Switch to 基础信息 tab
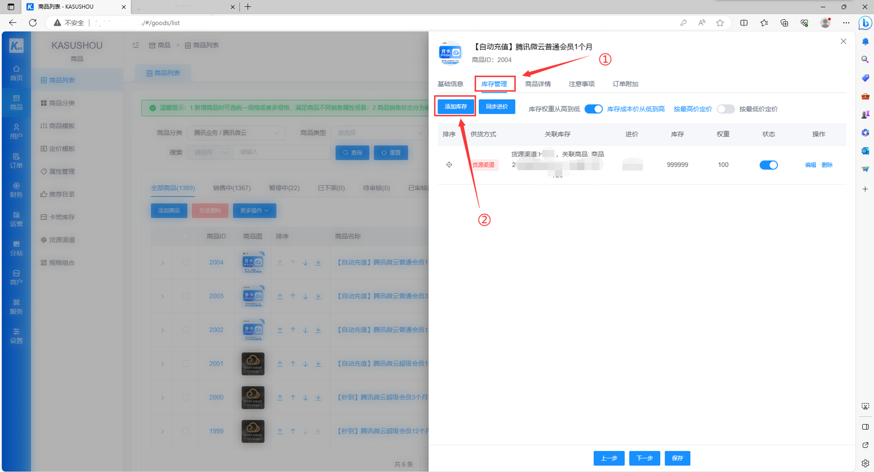874x472 pixels. click(450, 84)
